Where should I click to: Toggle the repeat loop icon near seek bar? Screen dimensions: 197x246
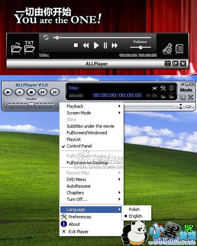click(188, 107)
